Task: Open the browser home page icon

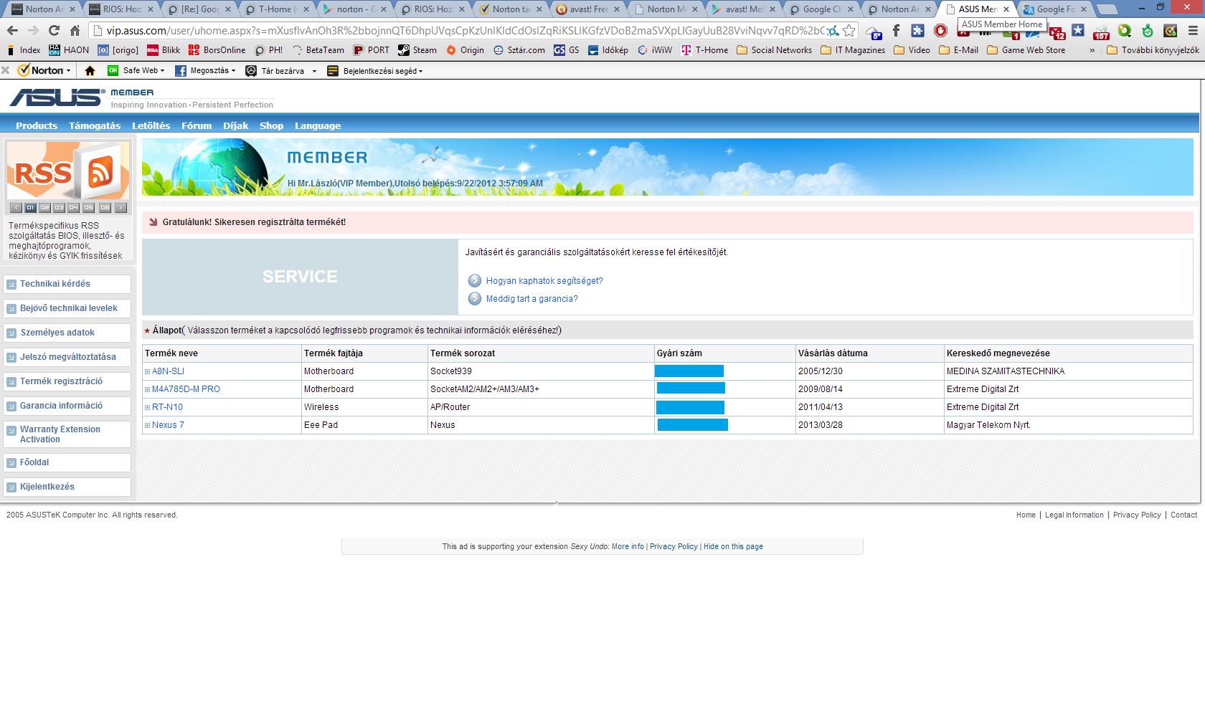Action: (x=75, y=31)
